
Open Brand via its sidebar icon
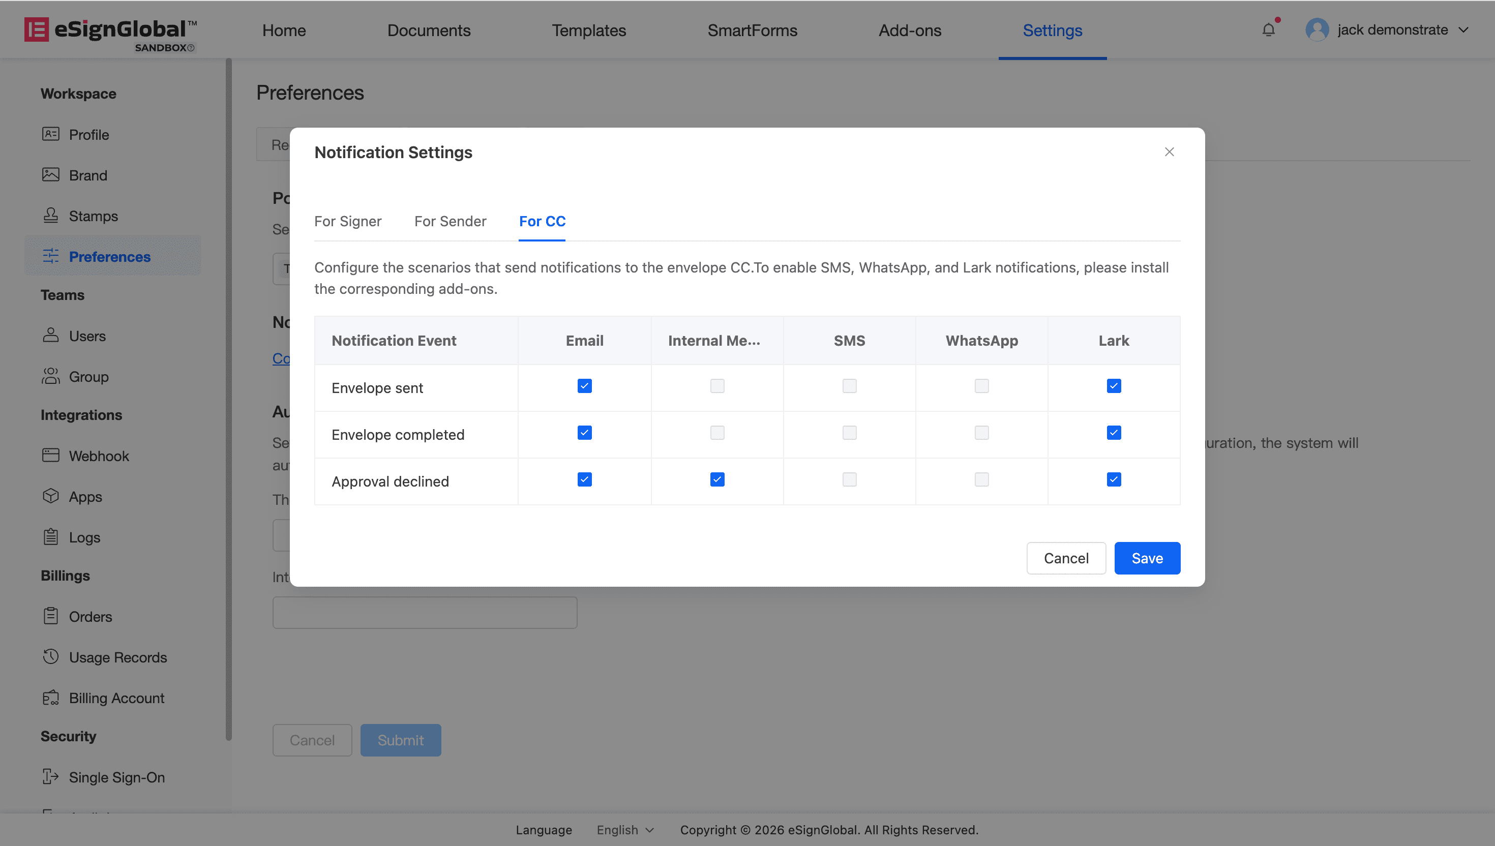click(x=50, y=175)
